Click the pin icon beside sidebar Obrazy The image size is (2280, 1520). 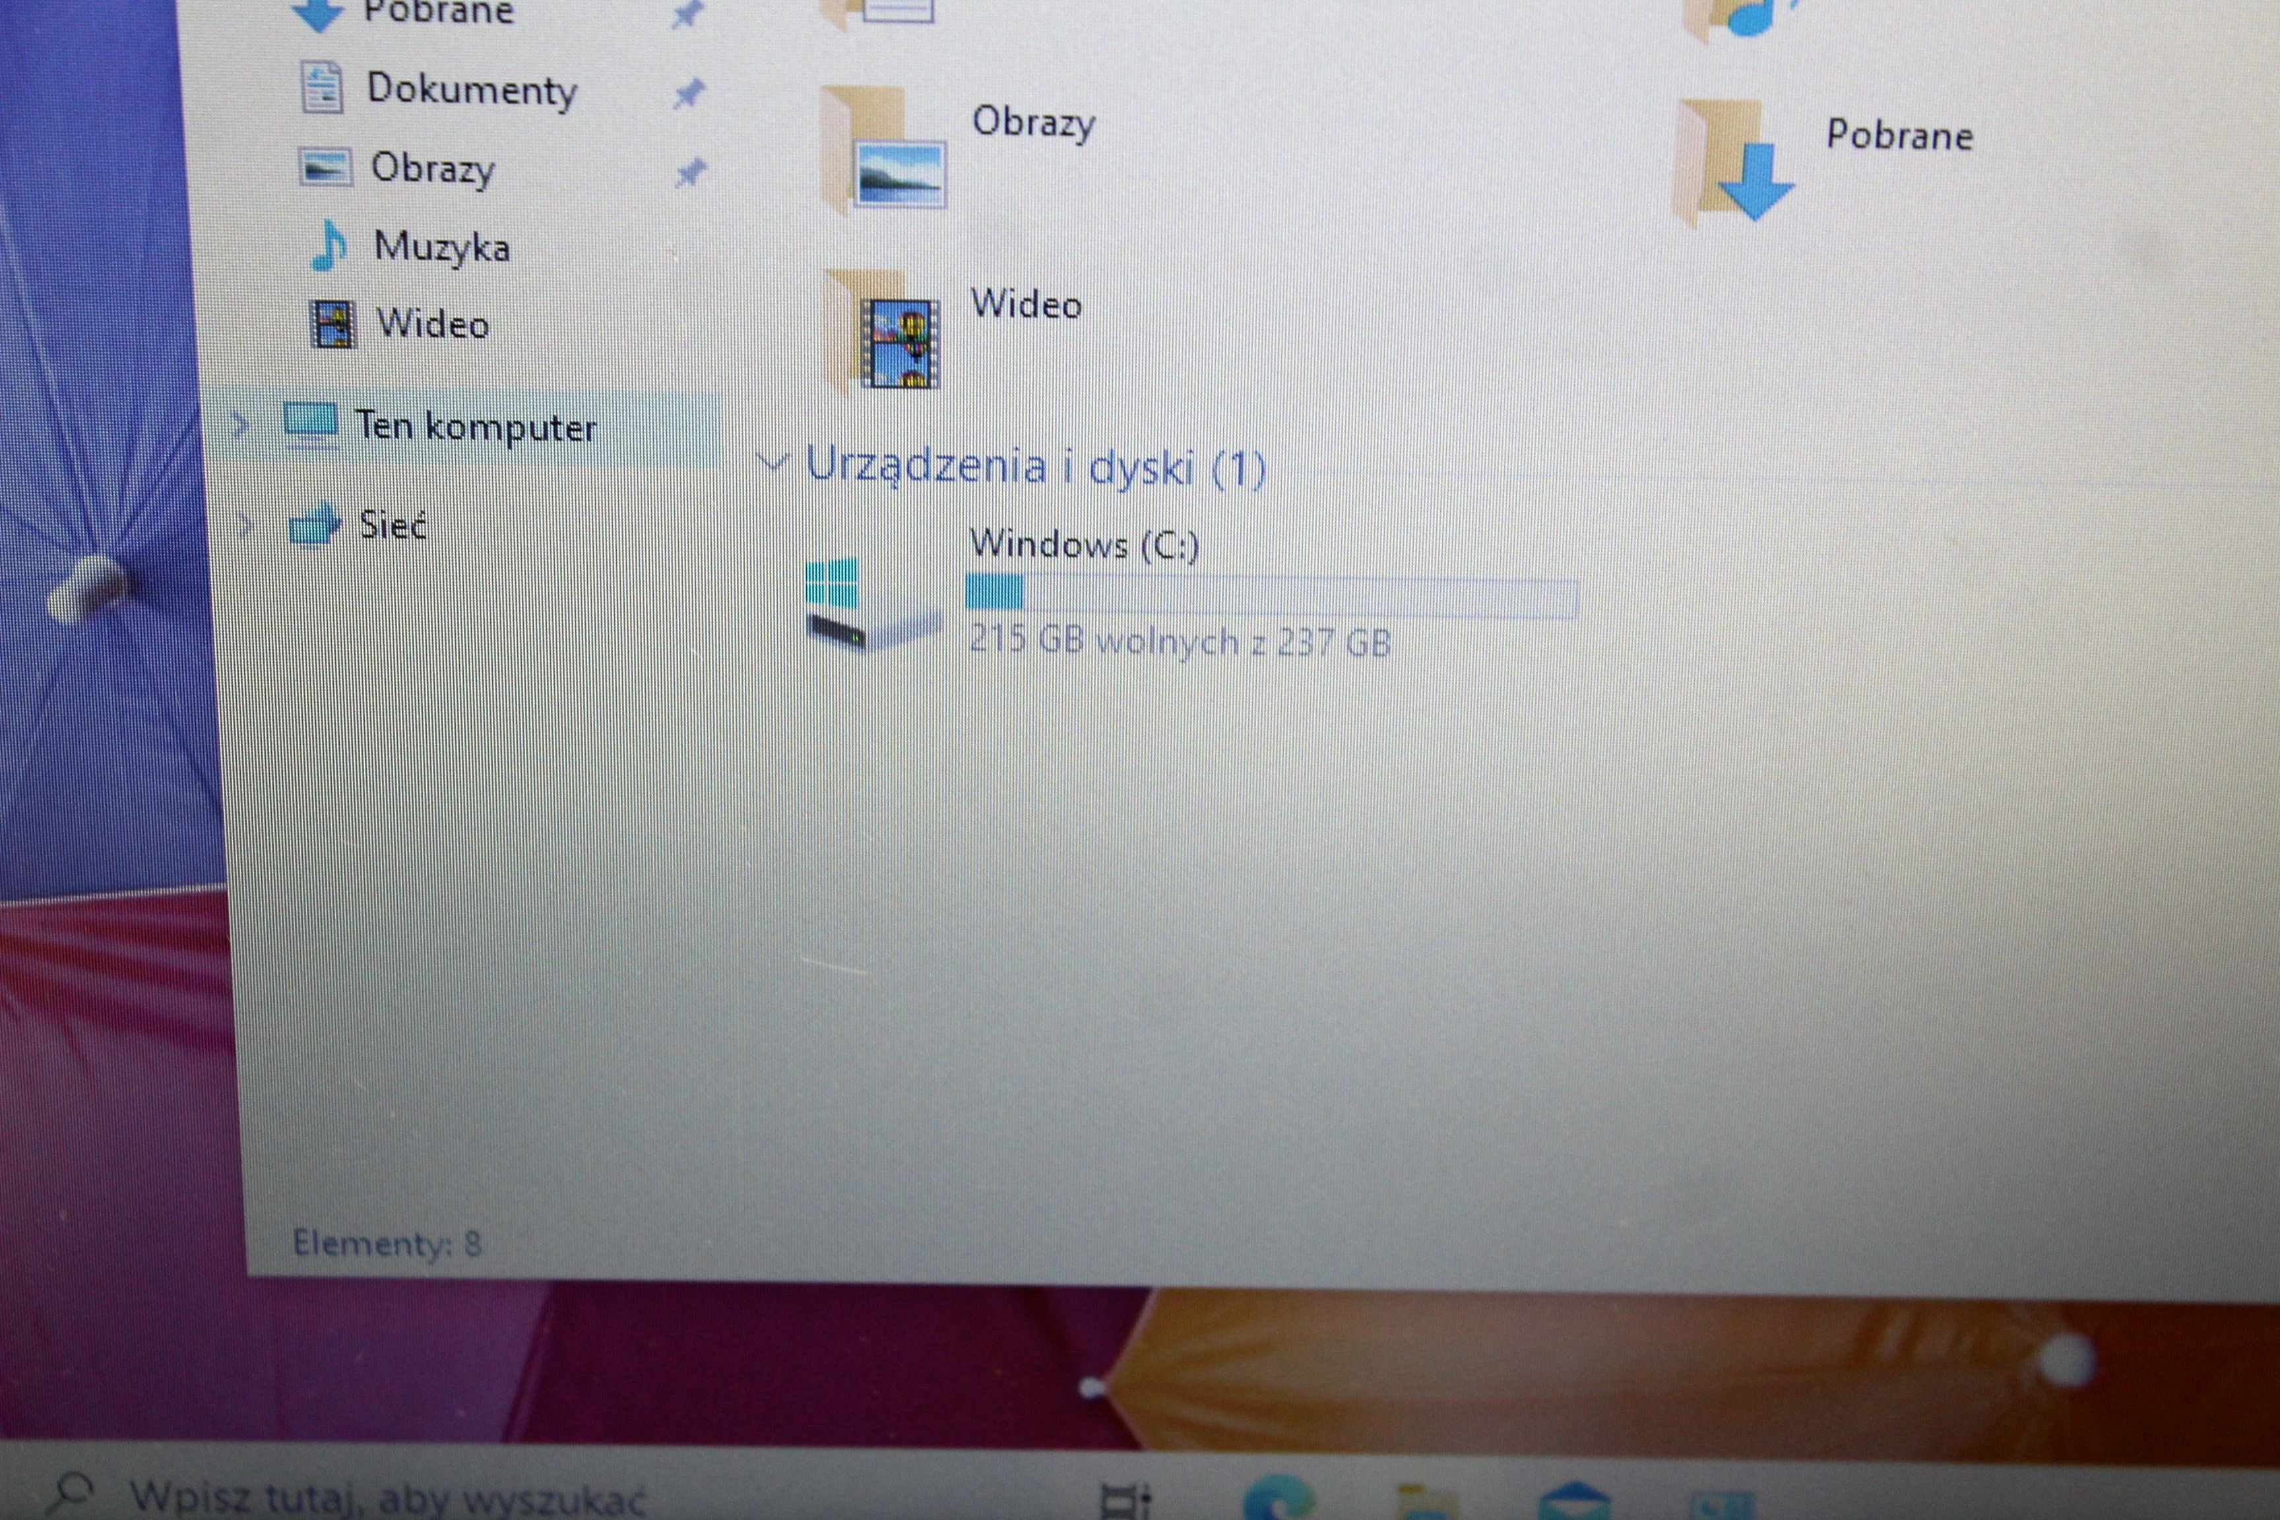click(x=690, y=173)
